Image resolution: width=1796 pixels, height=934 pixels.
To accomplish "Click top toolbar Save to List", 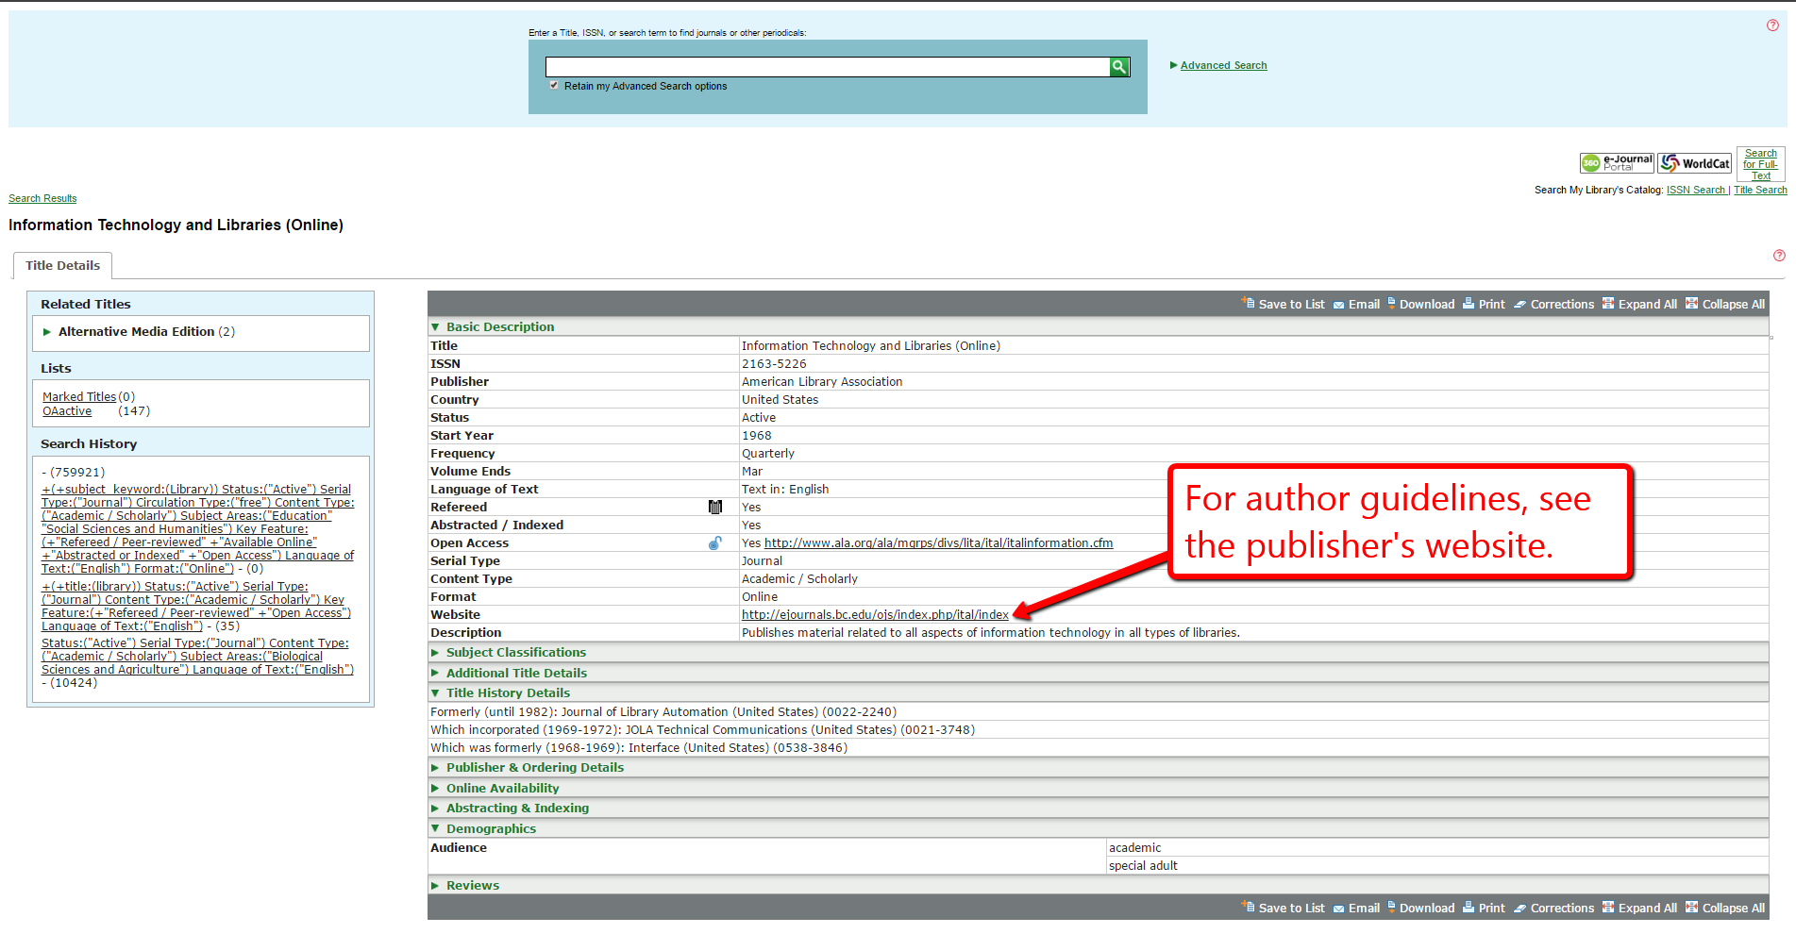I will [x=1284, y=304].
